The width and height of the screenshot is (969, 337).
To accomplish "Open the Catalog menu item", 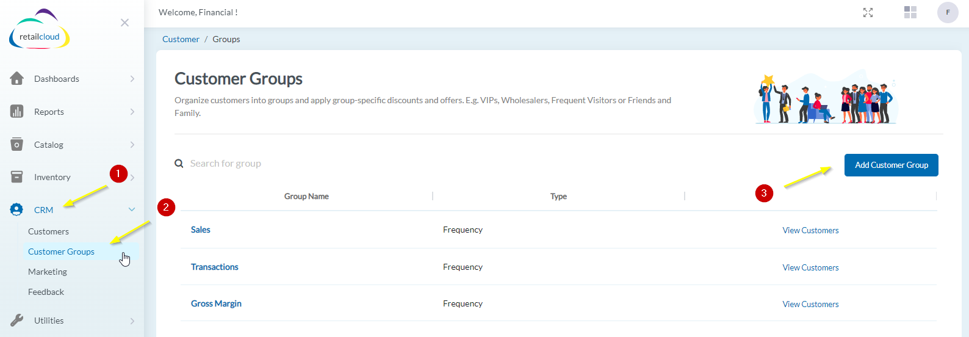I will click(x=49, y=145).
